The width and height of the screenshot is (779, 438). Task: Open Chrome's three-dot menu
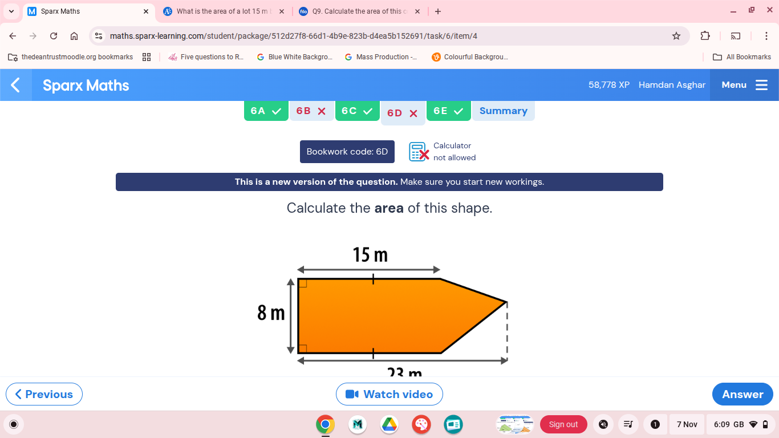tap(766, 35)
